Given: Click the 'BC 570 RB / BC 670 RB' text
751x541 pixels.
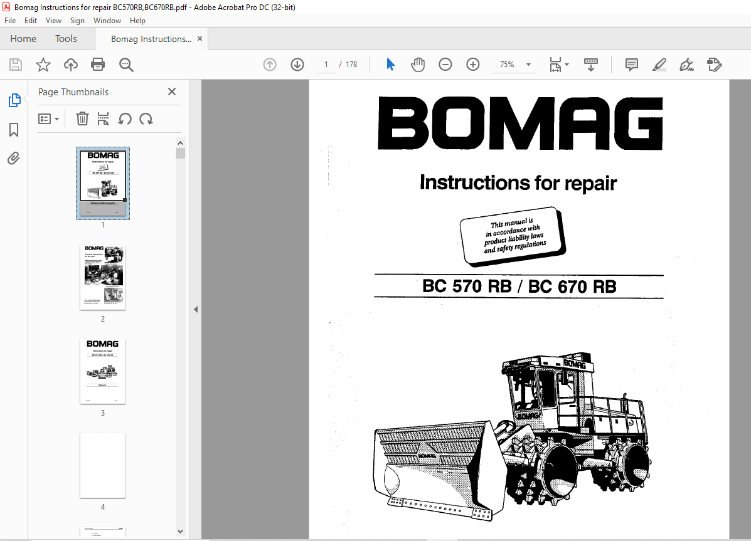Looking at the screenshot, I should pos(519,286).
